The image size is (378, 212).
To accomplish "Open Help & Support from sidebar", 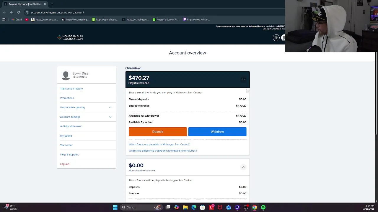I will click(x=69, y=155).
